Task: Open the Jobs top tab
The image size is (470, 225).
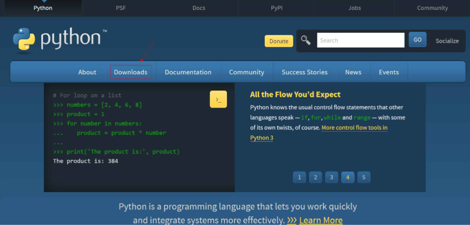Action: [355, 8]
